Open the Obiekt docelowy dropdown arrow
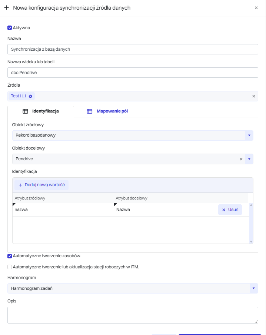This screenshot has width=266, height=335. coord(249,159)
